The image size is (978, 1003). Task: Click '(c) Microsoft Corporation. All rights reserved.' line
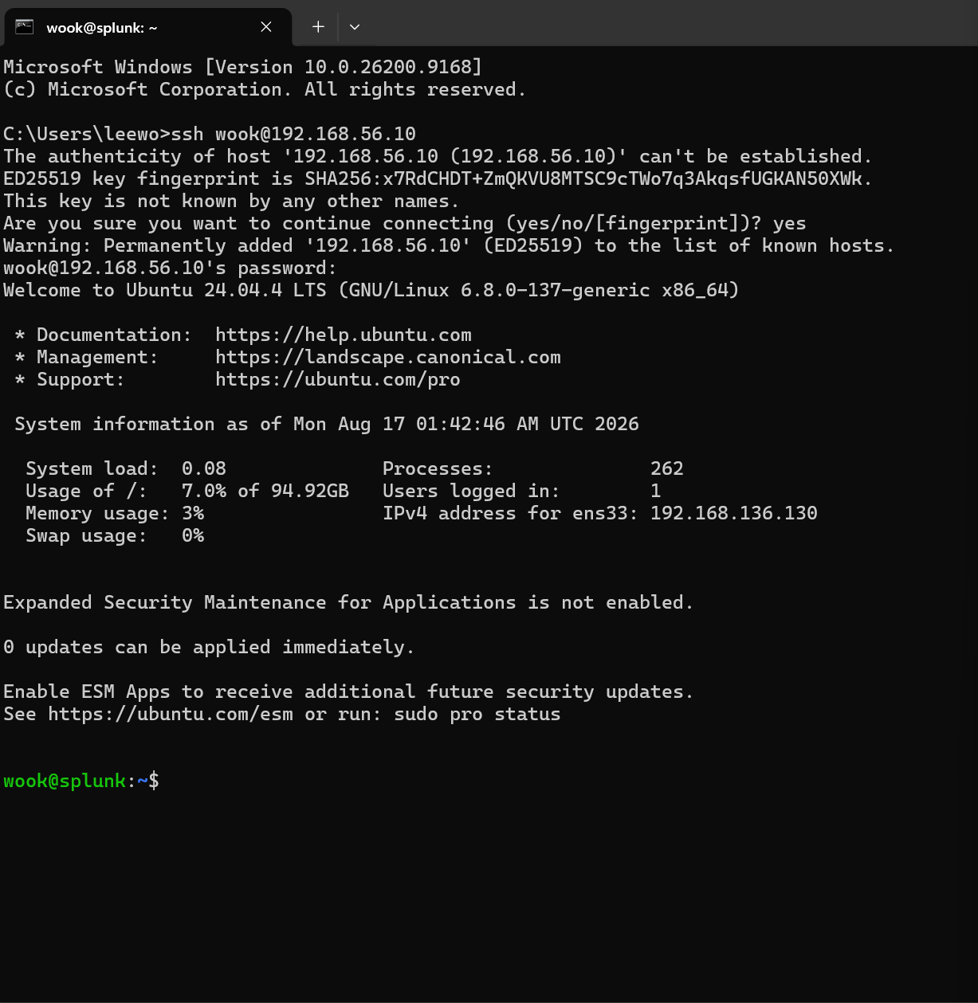(x=265, y=89)
